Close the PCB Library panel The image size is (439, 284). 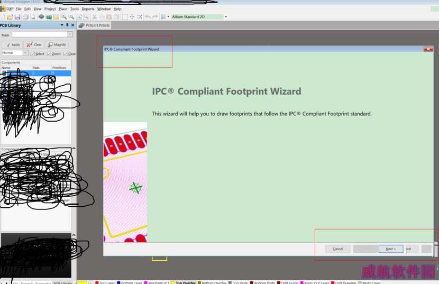(73, 25)
